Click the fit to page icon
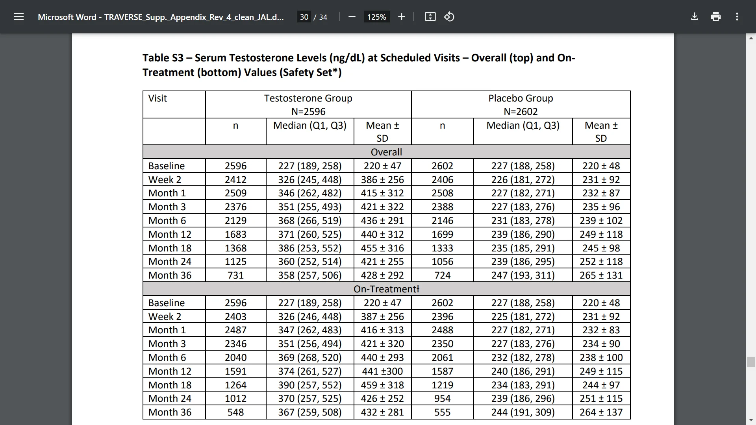The image size is (756, 425). coord(430,17)
